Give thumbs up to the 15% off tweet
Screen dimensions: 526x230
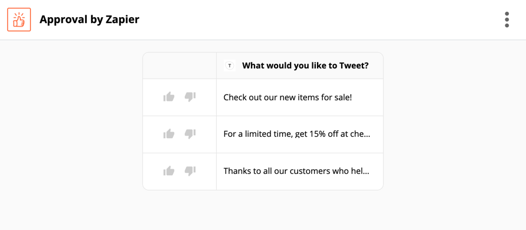coord(169,134)
